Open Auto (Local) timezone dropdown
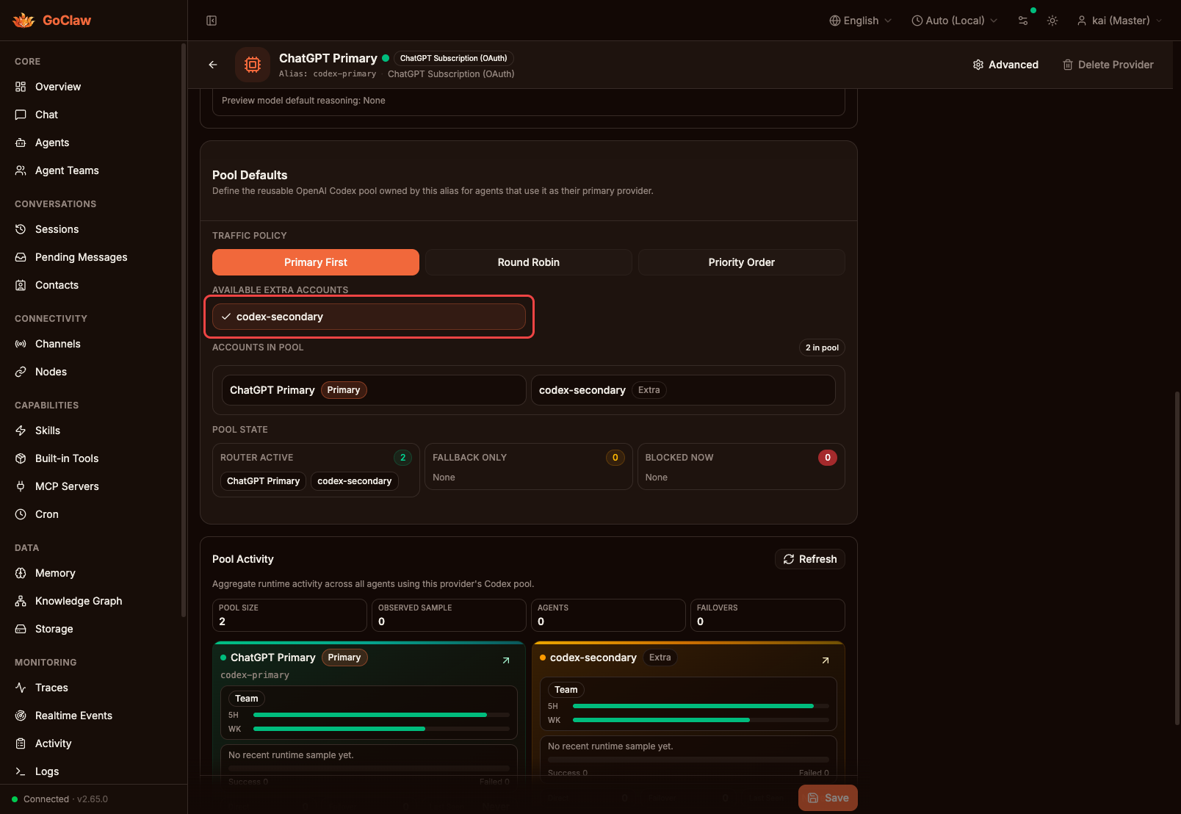 [955, 21]
